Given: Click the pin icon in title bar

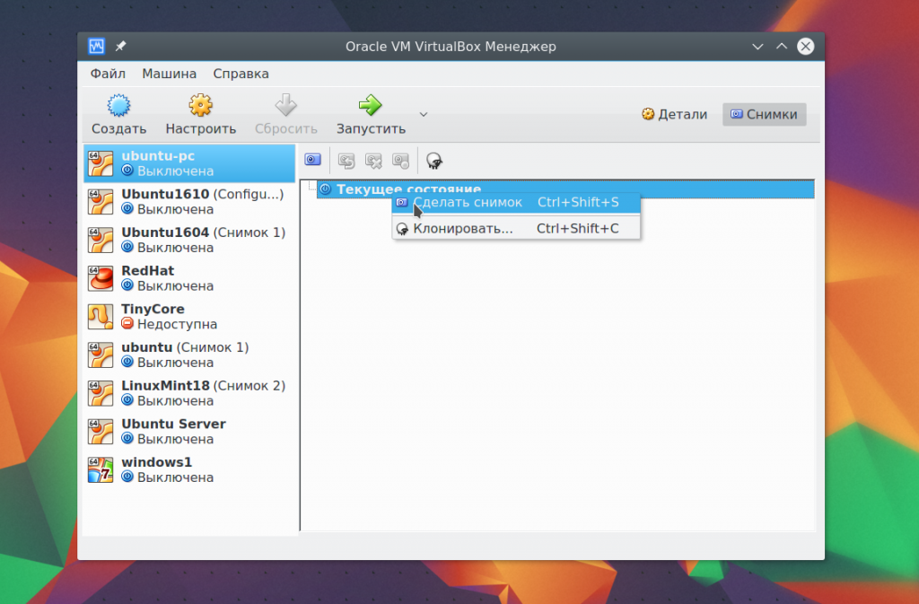Looking at the screenshot, I should pyautogui.click(x=121, y=47).
